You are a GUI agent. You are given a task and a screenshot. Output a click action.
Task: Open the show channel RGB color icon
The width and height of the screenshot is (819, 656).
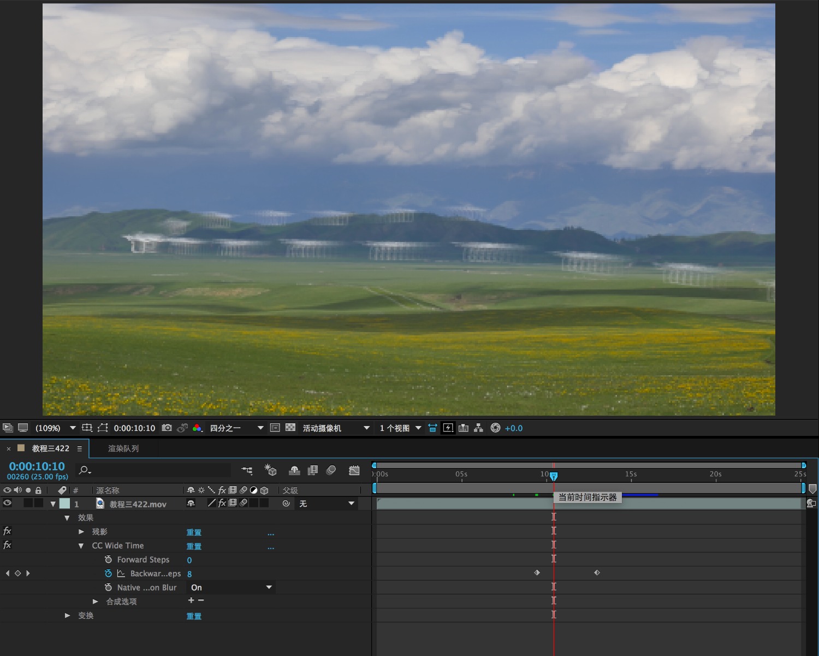point(198,428)
